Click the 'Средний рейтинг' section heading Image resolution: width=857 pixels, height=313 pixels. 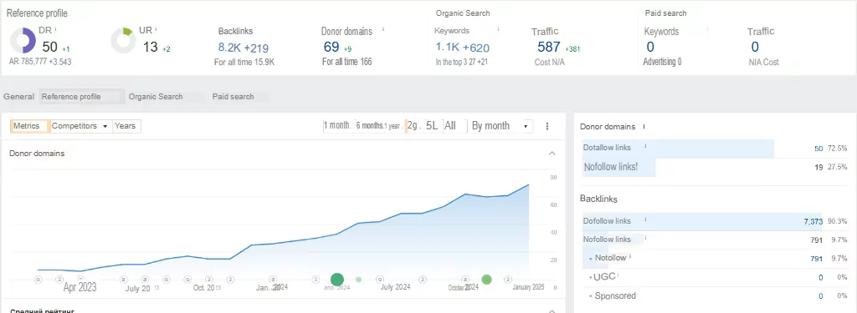(43, 310)
